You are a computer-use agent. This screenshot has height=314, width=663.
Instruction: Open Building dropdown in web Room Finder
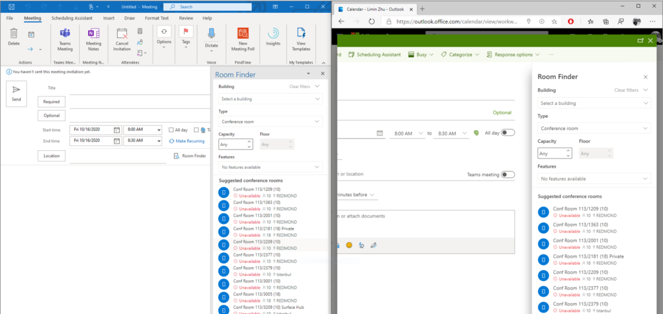tap(594, 103)
